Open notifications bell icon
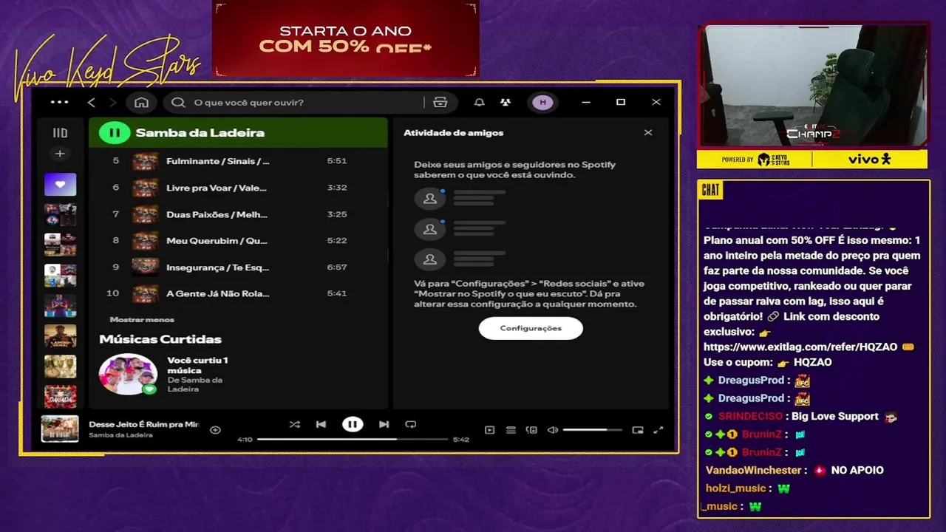946x532 pixels. (480, 102)
